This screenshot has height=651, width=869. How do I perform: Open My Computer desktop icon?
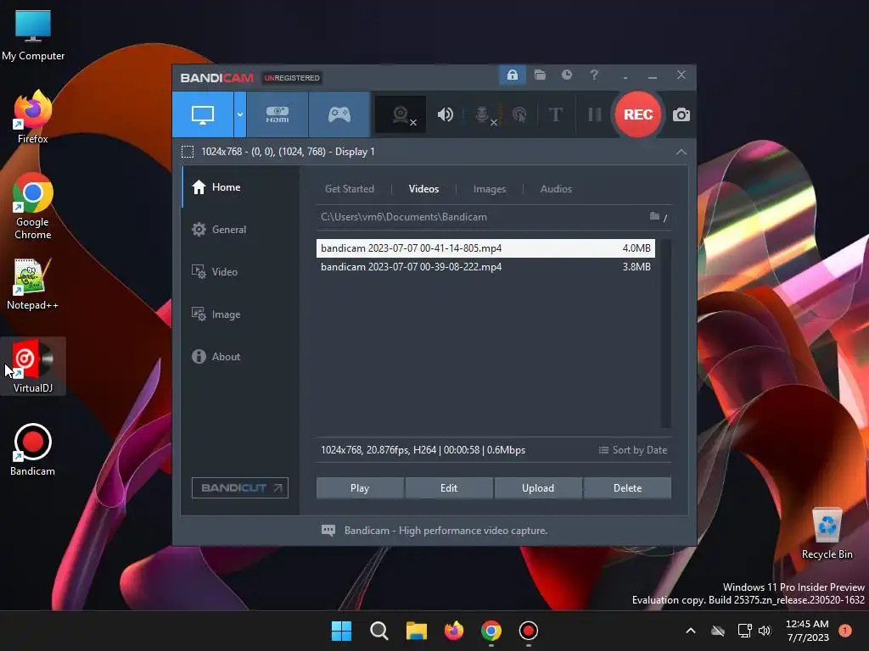click(33, 34)
